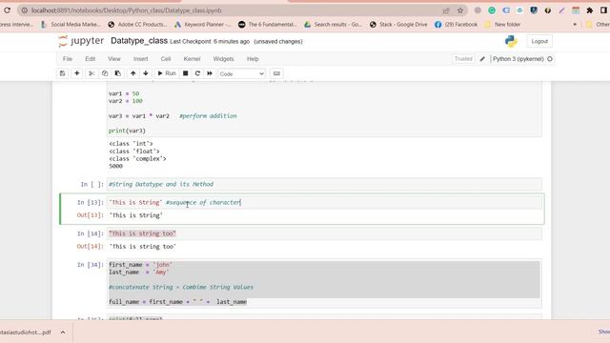Viewport: 610px width, 343px height.
Task: Bookmark this page with star icon
Action: pyautogui.click(x=460, y=10)
